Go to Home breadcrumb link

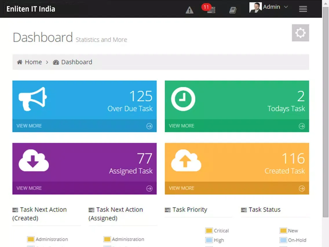[x=33, y=62]
